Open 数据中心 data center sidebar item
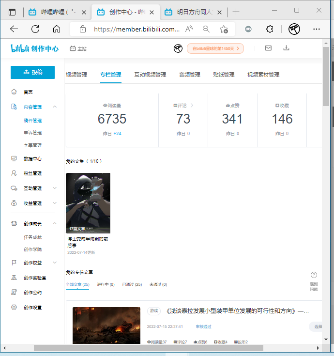The image size is (334, 356). pos(32,159)
